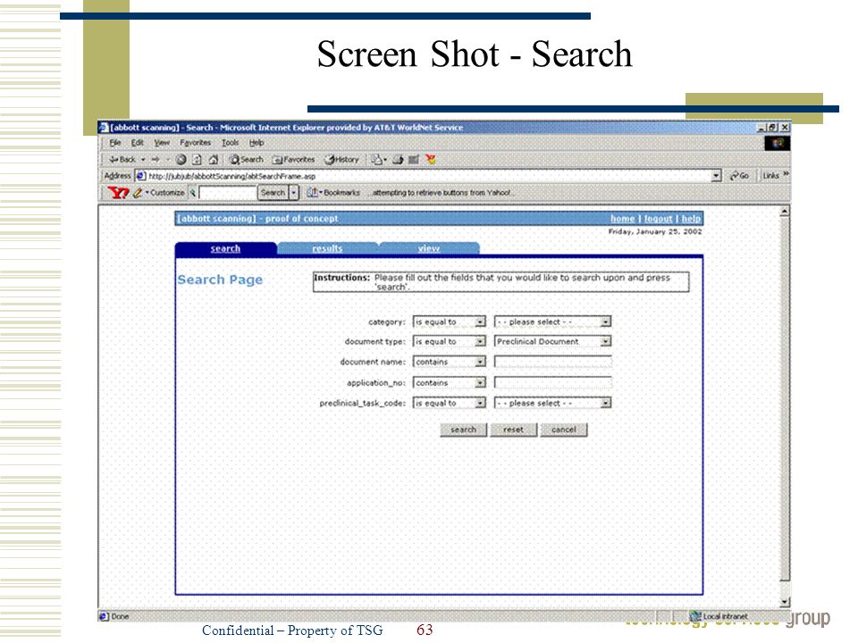
Task: Click the Forward arrow button
Action: tap(156, 160)
